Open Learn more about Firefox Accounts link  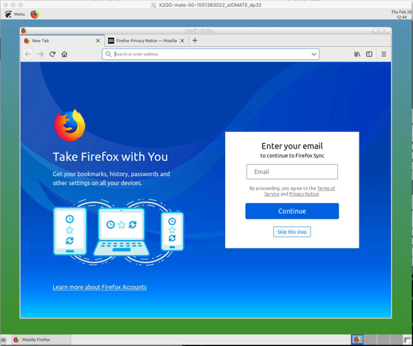point(99,287)
